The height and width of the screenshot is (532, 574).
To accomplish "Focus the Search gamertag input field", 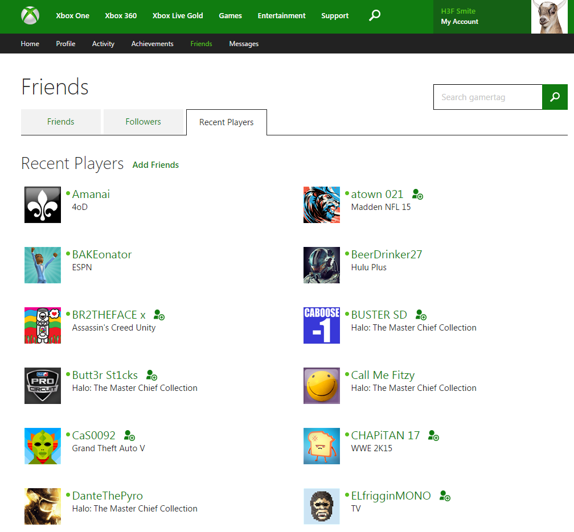I will (x=488, y=97).
